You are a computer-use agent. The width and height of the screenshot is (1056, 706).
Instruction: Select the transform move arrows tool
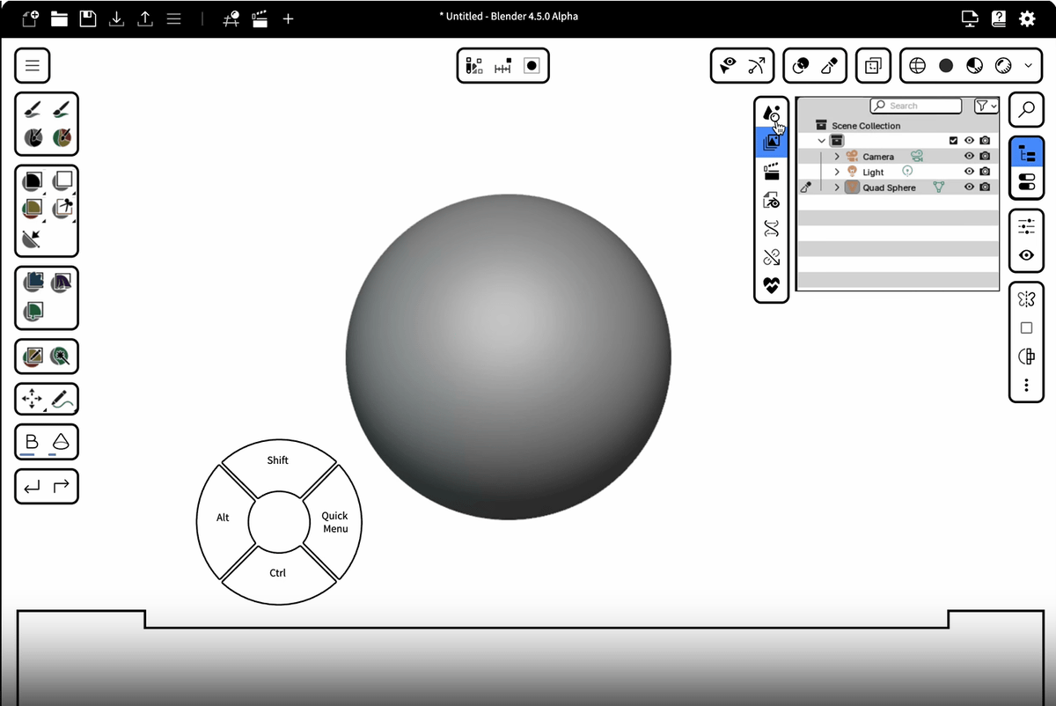[x=32, y=399]
